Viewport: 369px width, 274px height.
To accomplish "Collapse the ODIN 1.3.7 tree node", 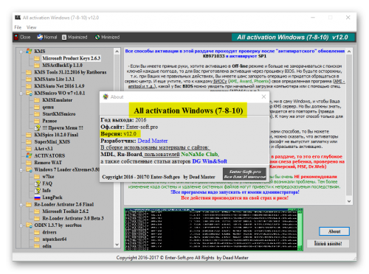I will (x=21, y=225).
